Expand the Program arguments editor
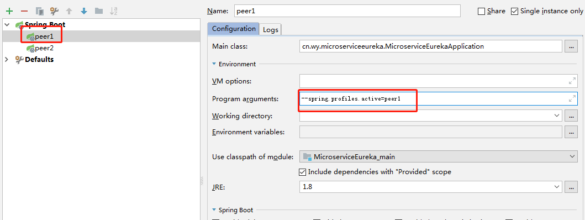Screen dimensions: 585x220 (572, 98)
